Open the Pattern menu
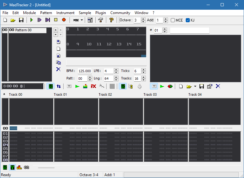Viewport: 244px width, 178px height. [46, 13]
